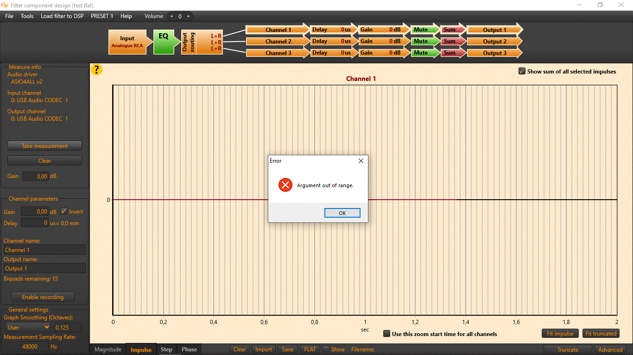Click the ASIO4ALL v2 audio driver text
Image resolution: width=633 pixels, height=355 pixels.
click(x=27, y=82)
